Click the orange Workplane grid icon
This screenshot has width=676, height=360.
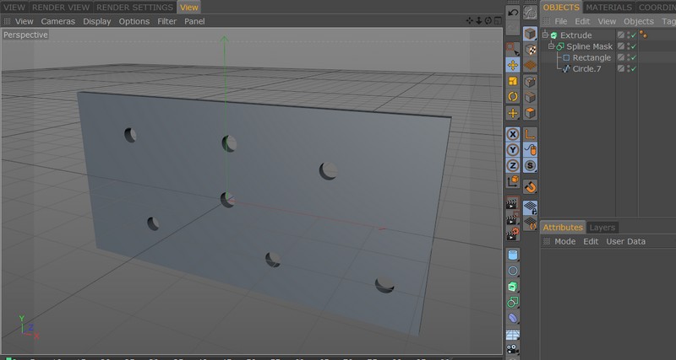click(530, 65)
